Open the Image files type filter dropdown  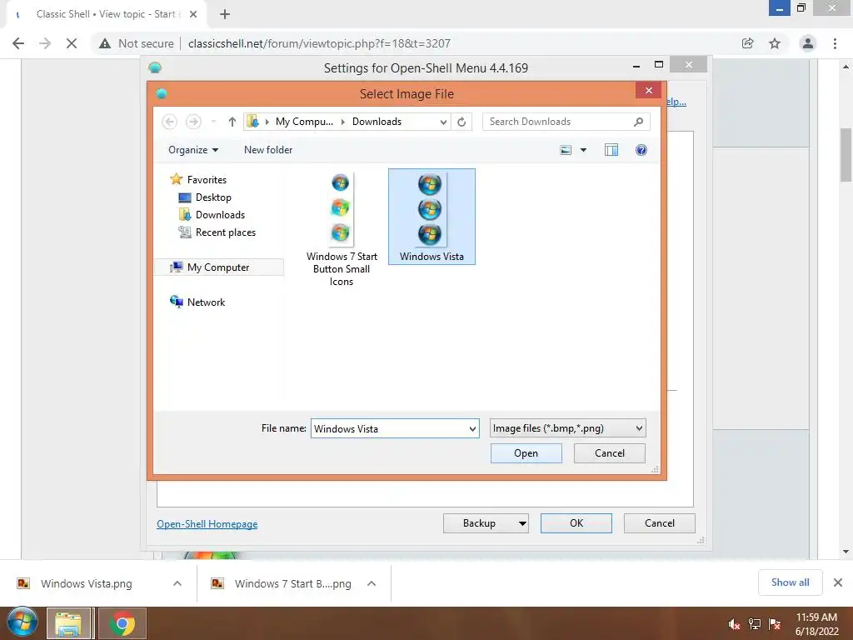(x=567, y=428)
